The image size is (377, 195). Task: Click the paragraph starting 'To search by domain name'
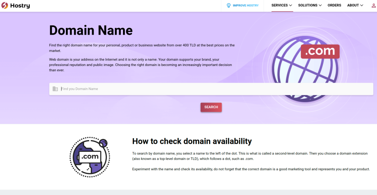250,156
